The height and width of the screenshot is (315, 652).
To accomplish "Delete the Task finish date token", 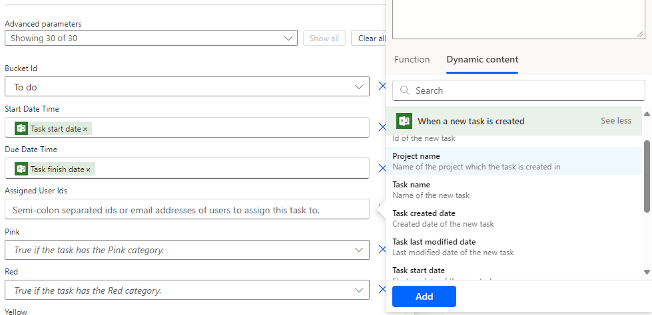I will (x=88, y=169).
